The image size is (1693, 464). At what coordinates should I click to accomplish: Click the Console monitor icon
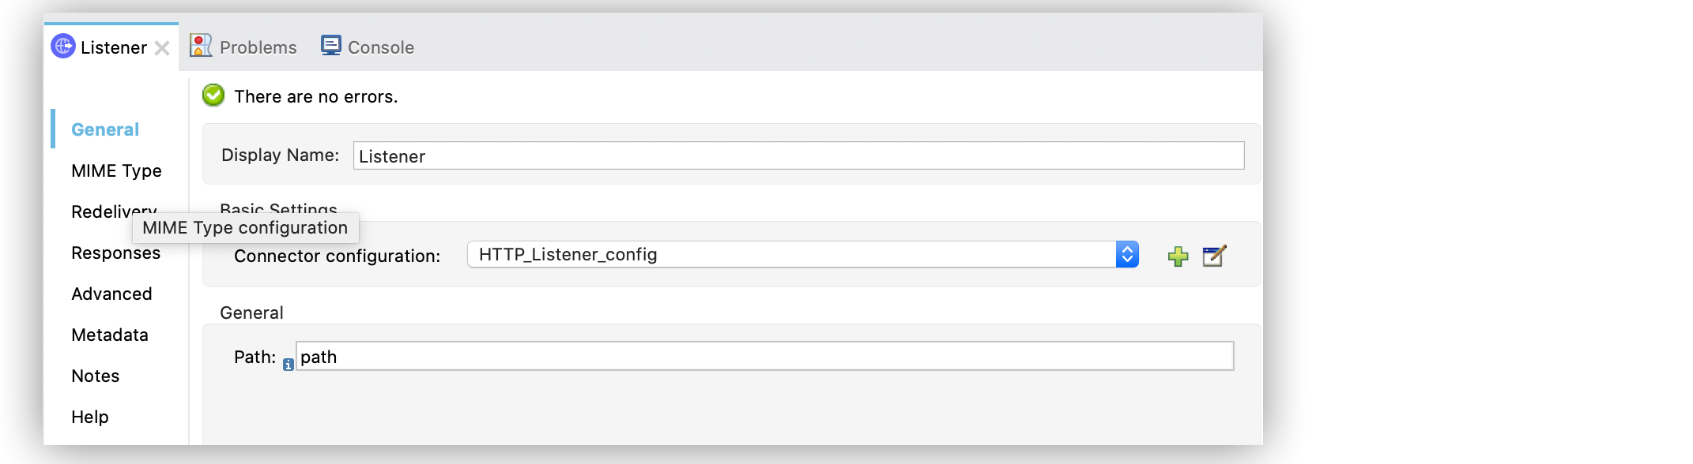click(330, 46)
